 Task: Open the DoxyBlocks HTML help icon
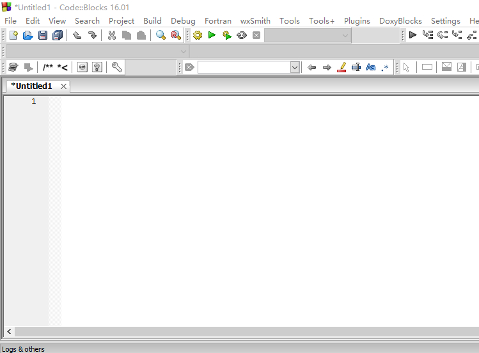(82, 67)
